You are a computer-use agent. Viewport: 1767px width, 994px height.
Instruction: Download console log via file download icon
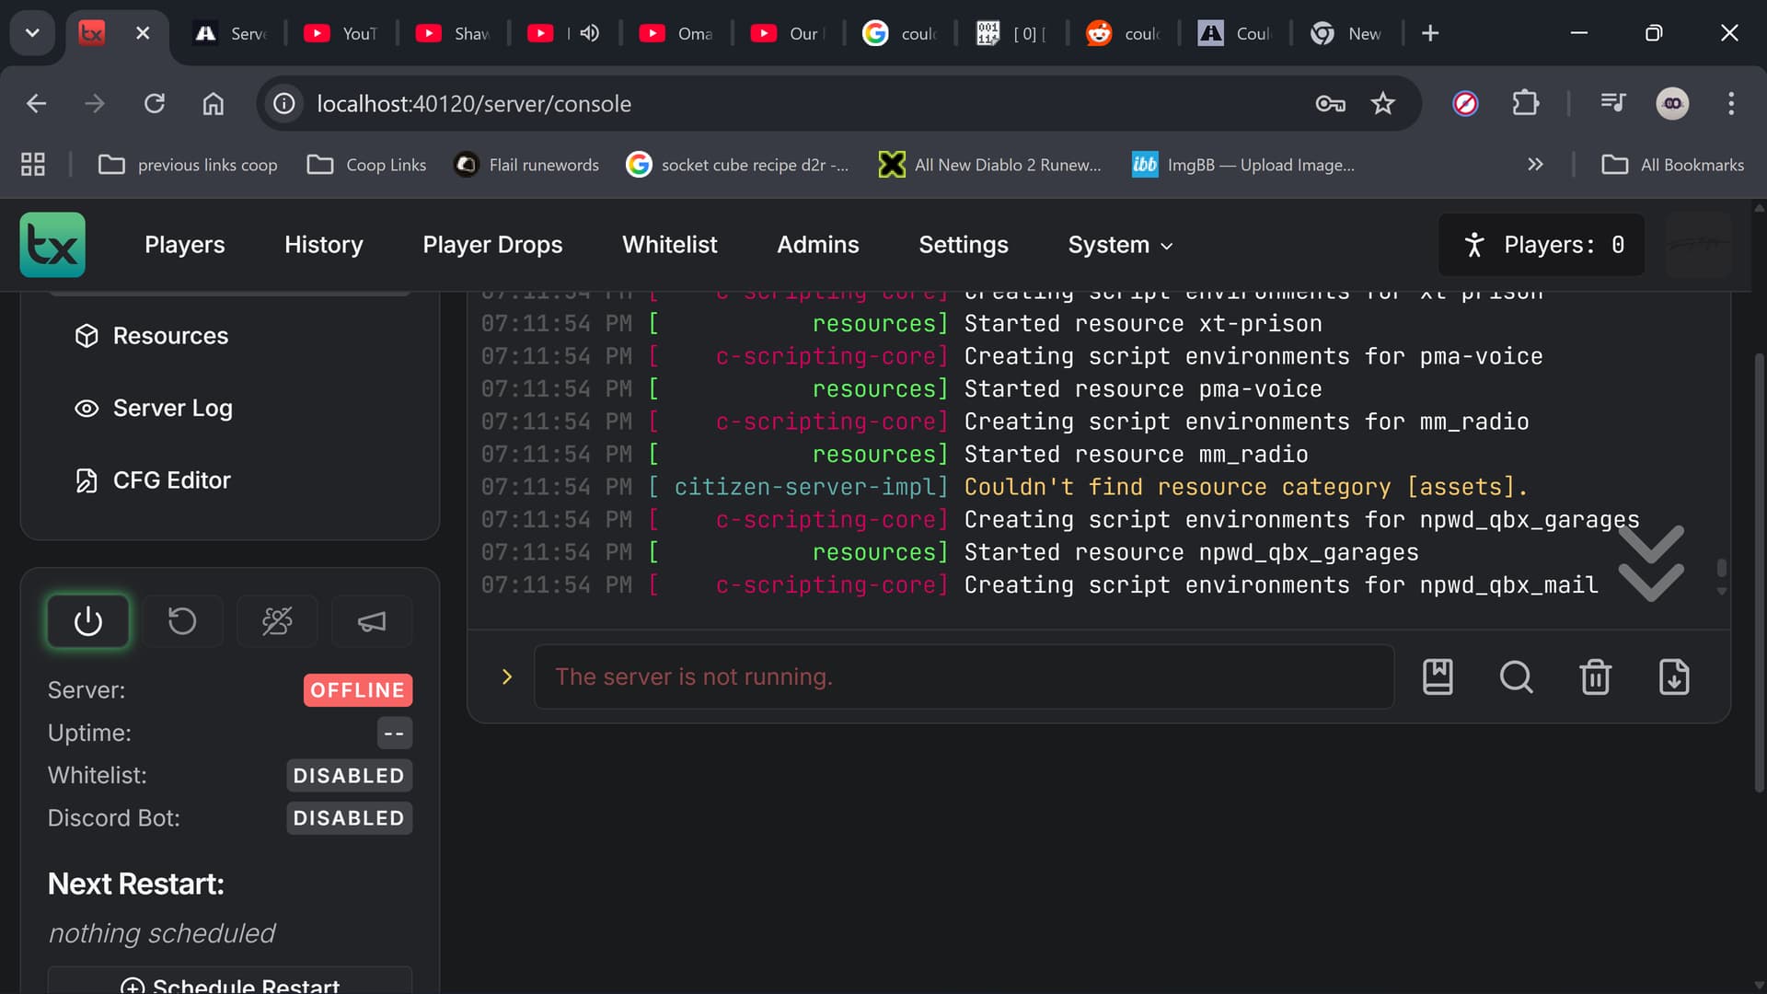tap(1674, 676)
